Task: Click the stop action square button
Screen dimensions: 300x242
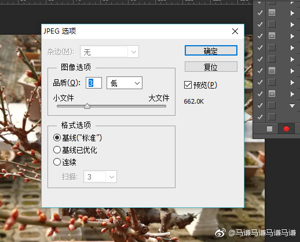Action: (269, 129)
